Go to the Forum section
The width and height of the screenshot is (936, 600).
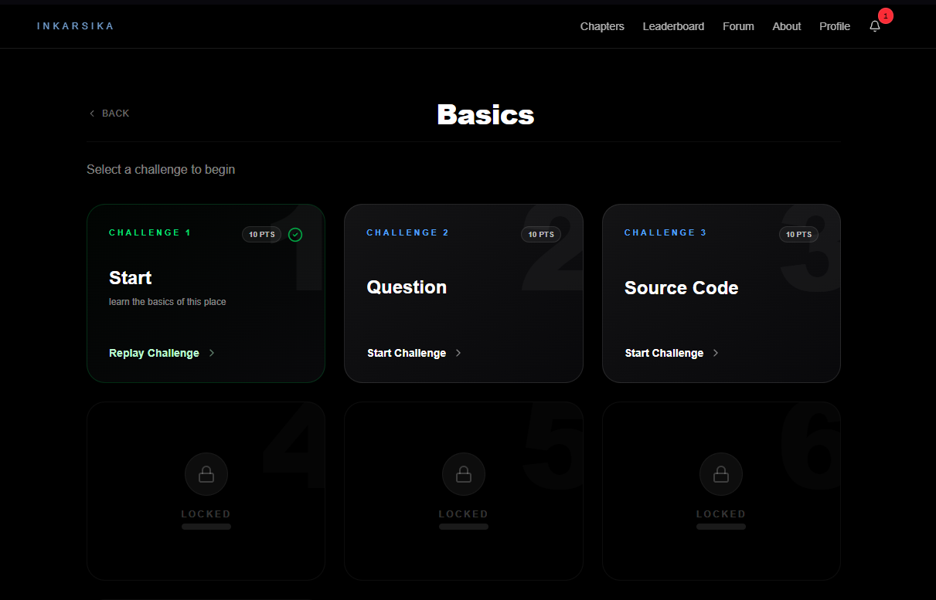(738, 25)
